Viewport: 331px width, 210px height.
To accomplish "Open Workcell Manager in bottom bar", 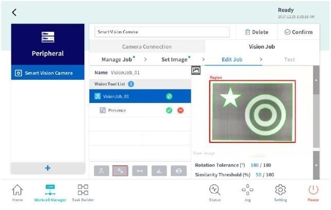I will (x=50, y=193).
